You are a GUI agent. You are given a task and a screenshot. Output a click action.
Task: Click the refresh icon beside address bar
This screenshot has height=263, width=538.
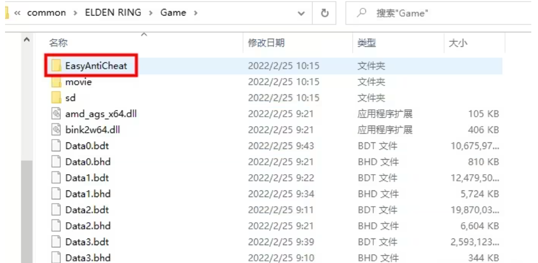pyautogui.click(x=324, y=13)
